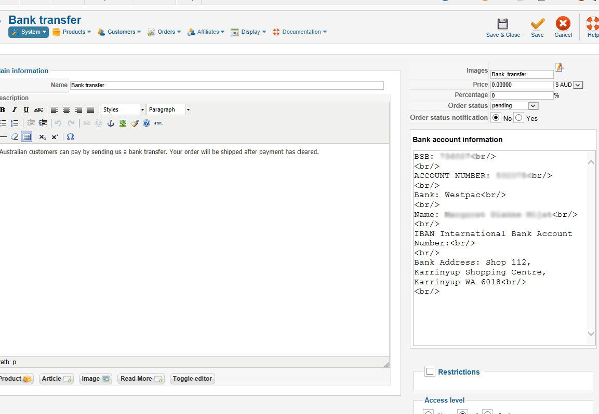Clean up messy code with broom icon
Viewport: 599px width, 414px height.
click(135, 123)
